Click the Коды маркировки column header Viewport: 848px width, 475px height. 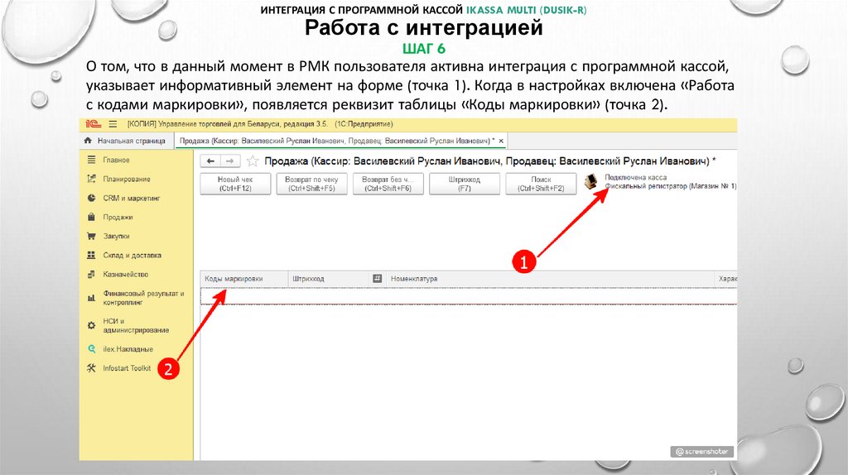click(x=244, y=279)
